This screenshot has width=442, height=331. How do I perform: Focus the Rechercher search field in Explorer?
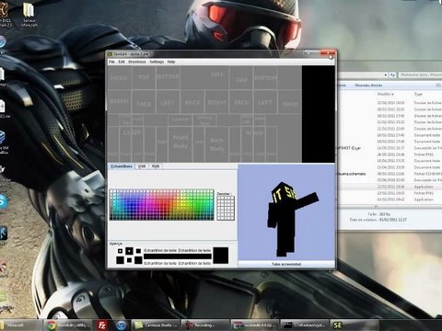tap(421, 74)
